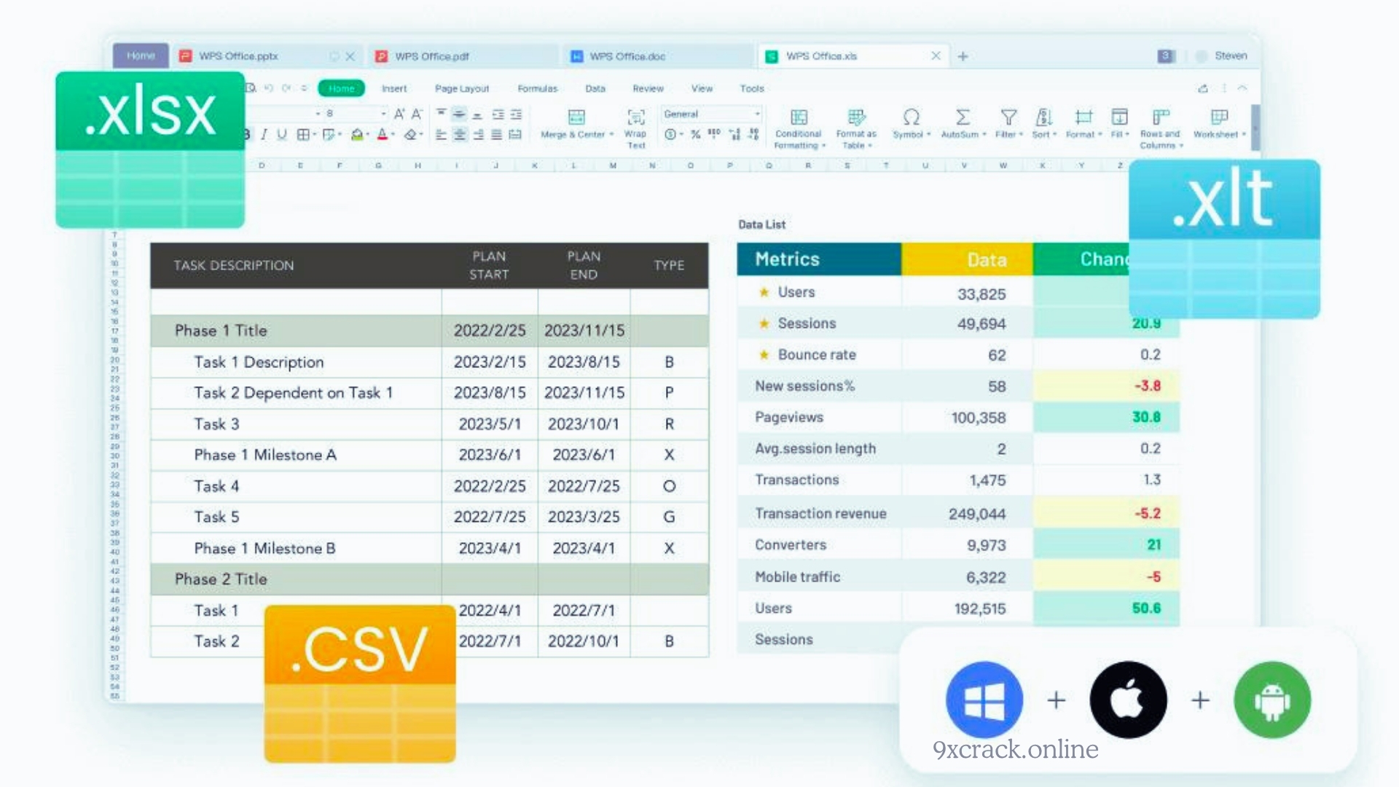Click the Merge & Center icon
This screenshot has height=787, width=1399.
pyautogui.click(x=576, y=117)
